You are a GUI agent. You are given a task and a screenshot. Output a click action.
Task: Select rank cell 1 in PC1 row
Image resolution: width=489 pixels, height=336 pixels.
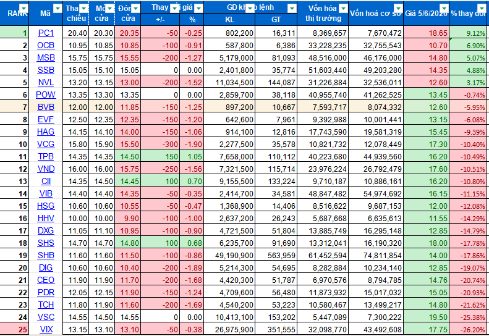(x=14, y=32)
